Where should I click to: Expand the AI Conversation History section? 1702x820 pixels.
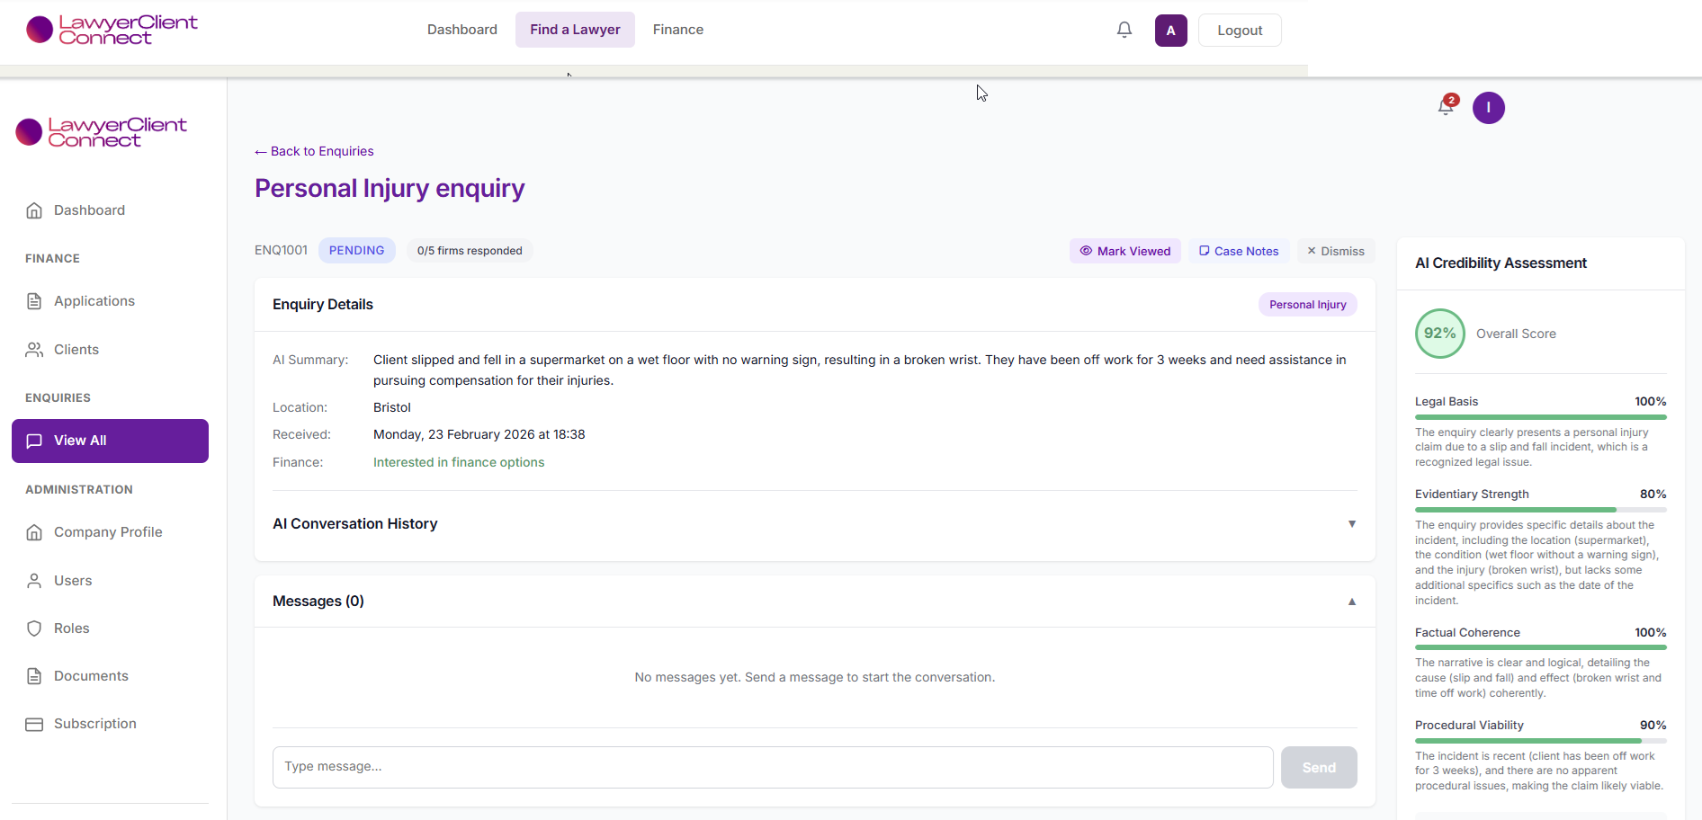(x=1351, y=524)
